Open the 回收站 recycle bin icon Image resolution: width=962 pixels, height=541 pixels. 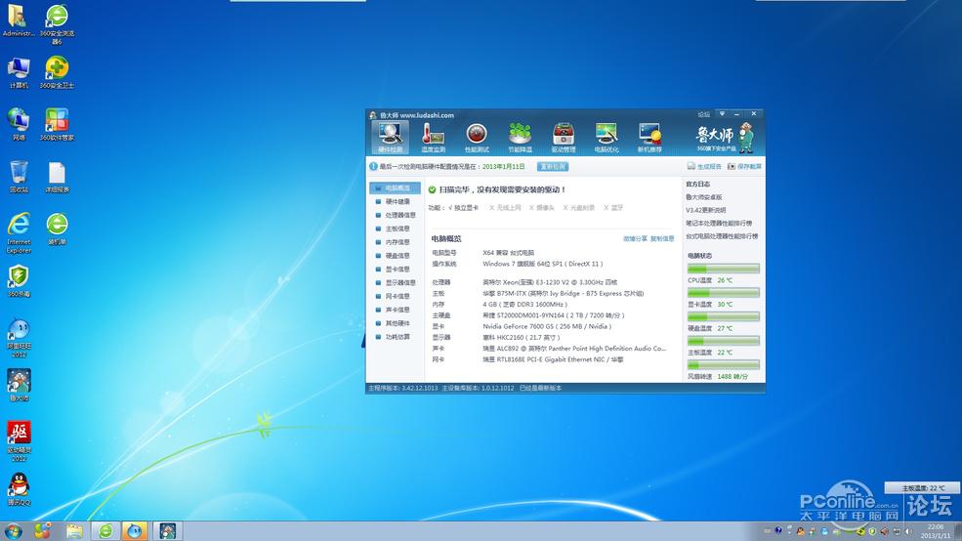click(x=19, y=177)
